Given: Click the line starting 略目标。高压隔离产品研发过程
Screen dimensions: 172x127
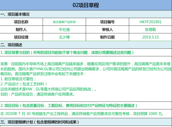Looking at the screenshot, I should point(43,74).
